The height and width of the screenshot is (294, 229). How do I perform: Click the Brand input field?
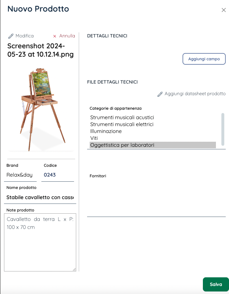[x=21, y=175]
